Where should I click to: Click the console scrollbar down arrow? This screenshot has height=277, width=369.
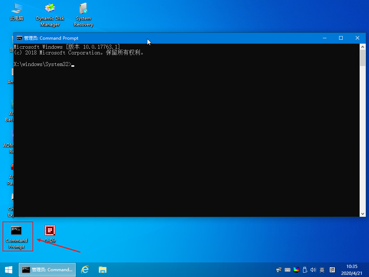pyautogui.click(x=363, y=214)
